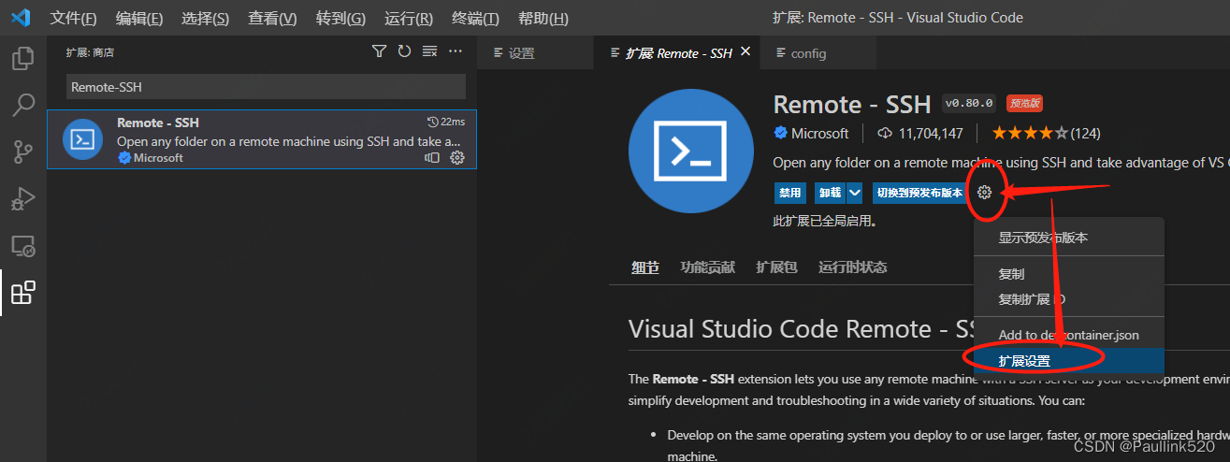
Task: Choose 显示预发布版本 from context menu
Action: click(x=1069, y=238)
